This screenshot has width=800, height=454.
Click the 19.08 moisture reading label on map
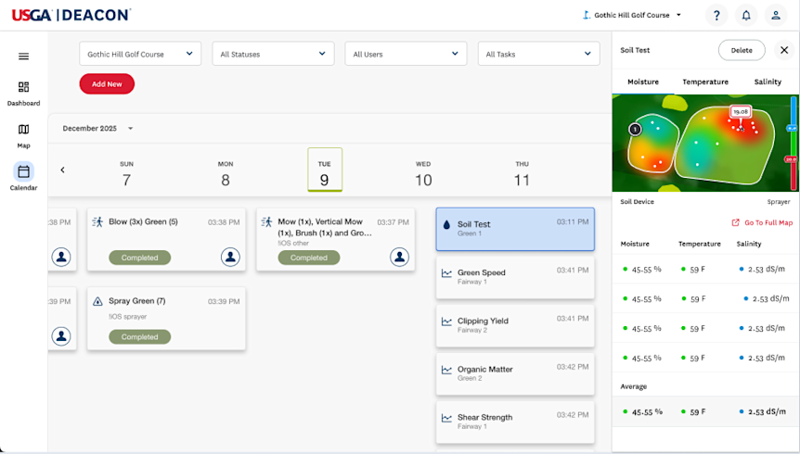click(741, 111)
